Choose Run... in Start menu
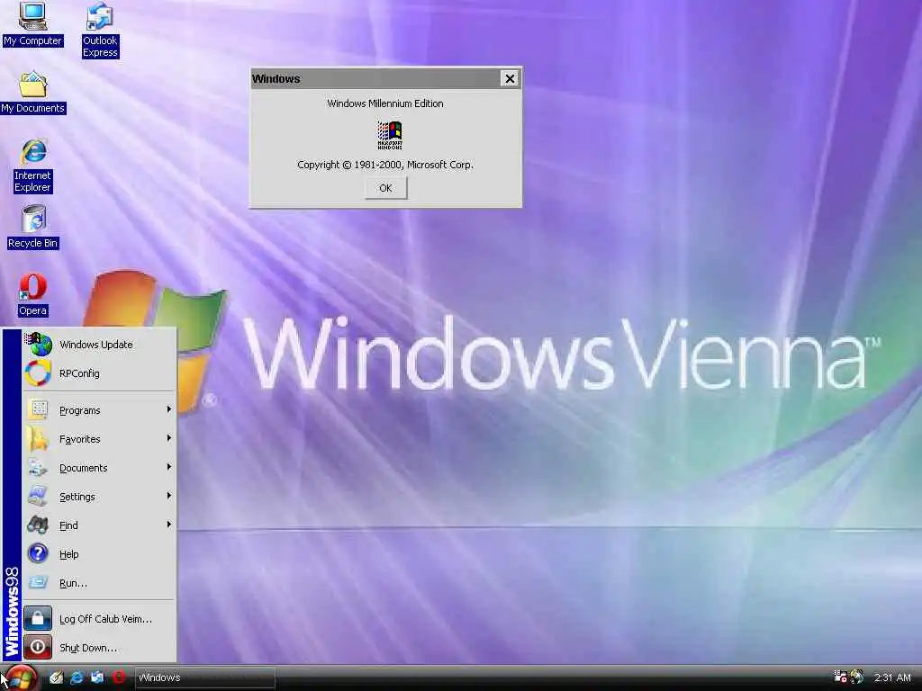The image size is (922, 691). (x=99, y=583)
